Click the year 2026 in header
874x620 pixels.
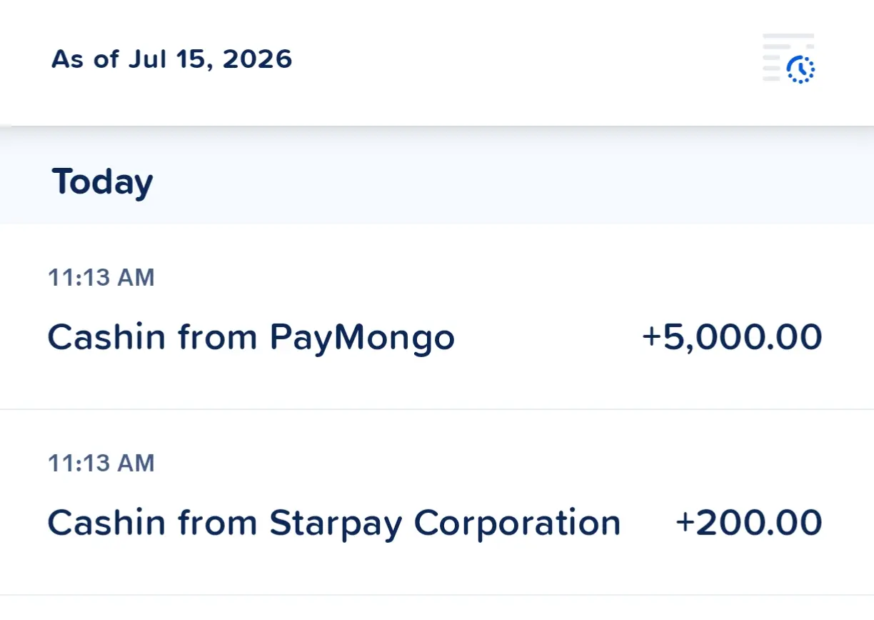click(258, 59)
